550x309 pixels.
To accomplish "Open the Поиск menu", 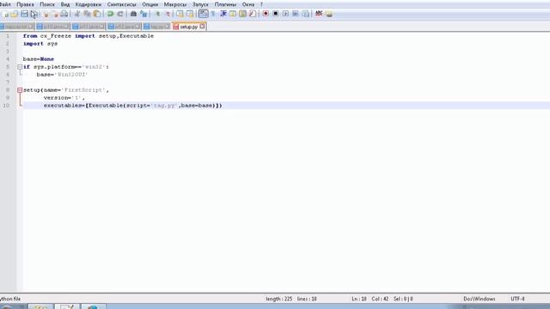I will pos(47,4).
